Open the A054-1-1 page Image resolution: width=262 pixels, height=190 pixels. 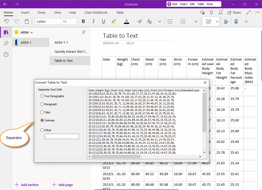pyautogui.click(x=70, y=42)
